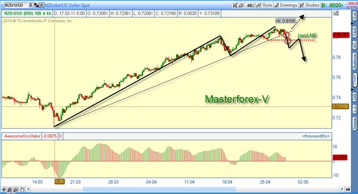Open the Drawings menu
Image resolution: width=358 pixels, height=194 pixels.
click(x=285, y=5)
